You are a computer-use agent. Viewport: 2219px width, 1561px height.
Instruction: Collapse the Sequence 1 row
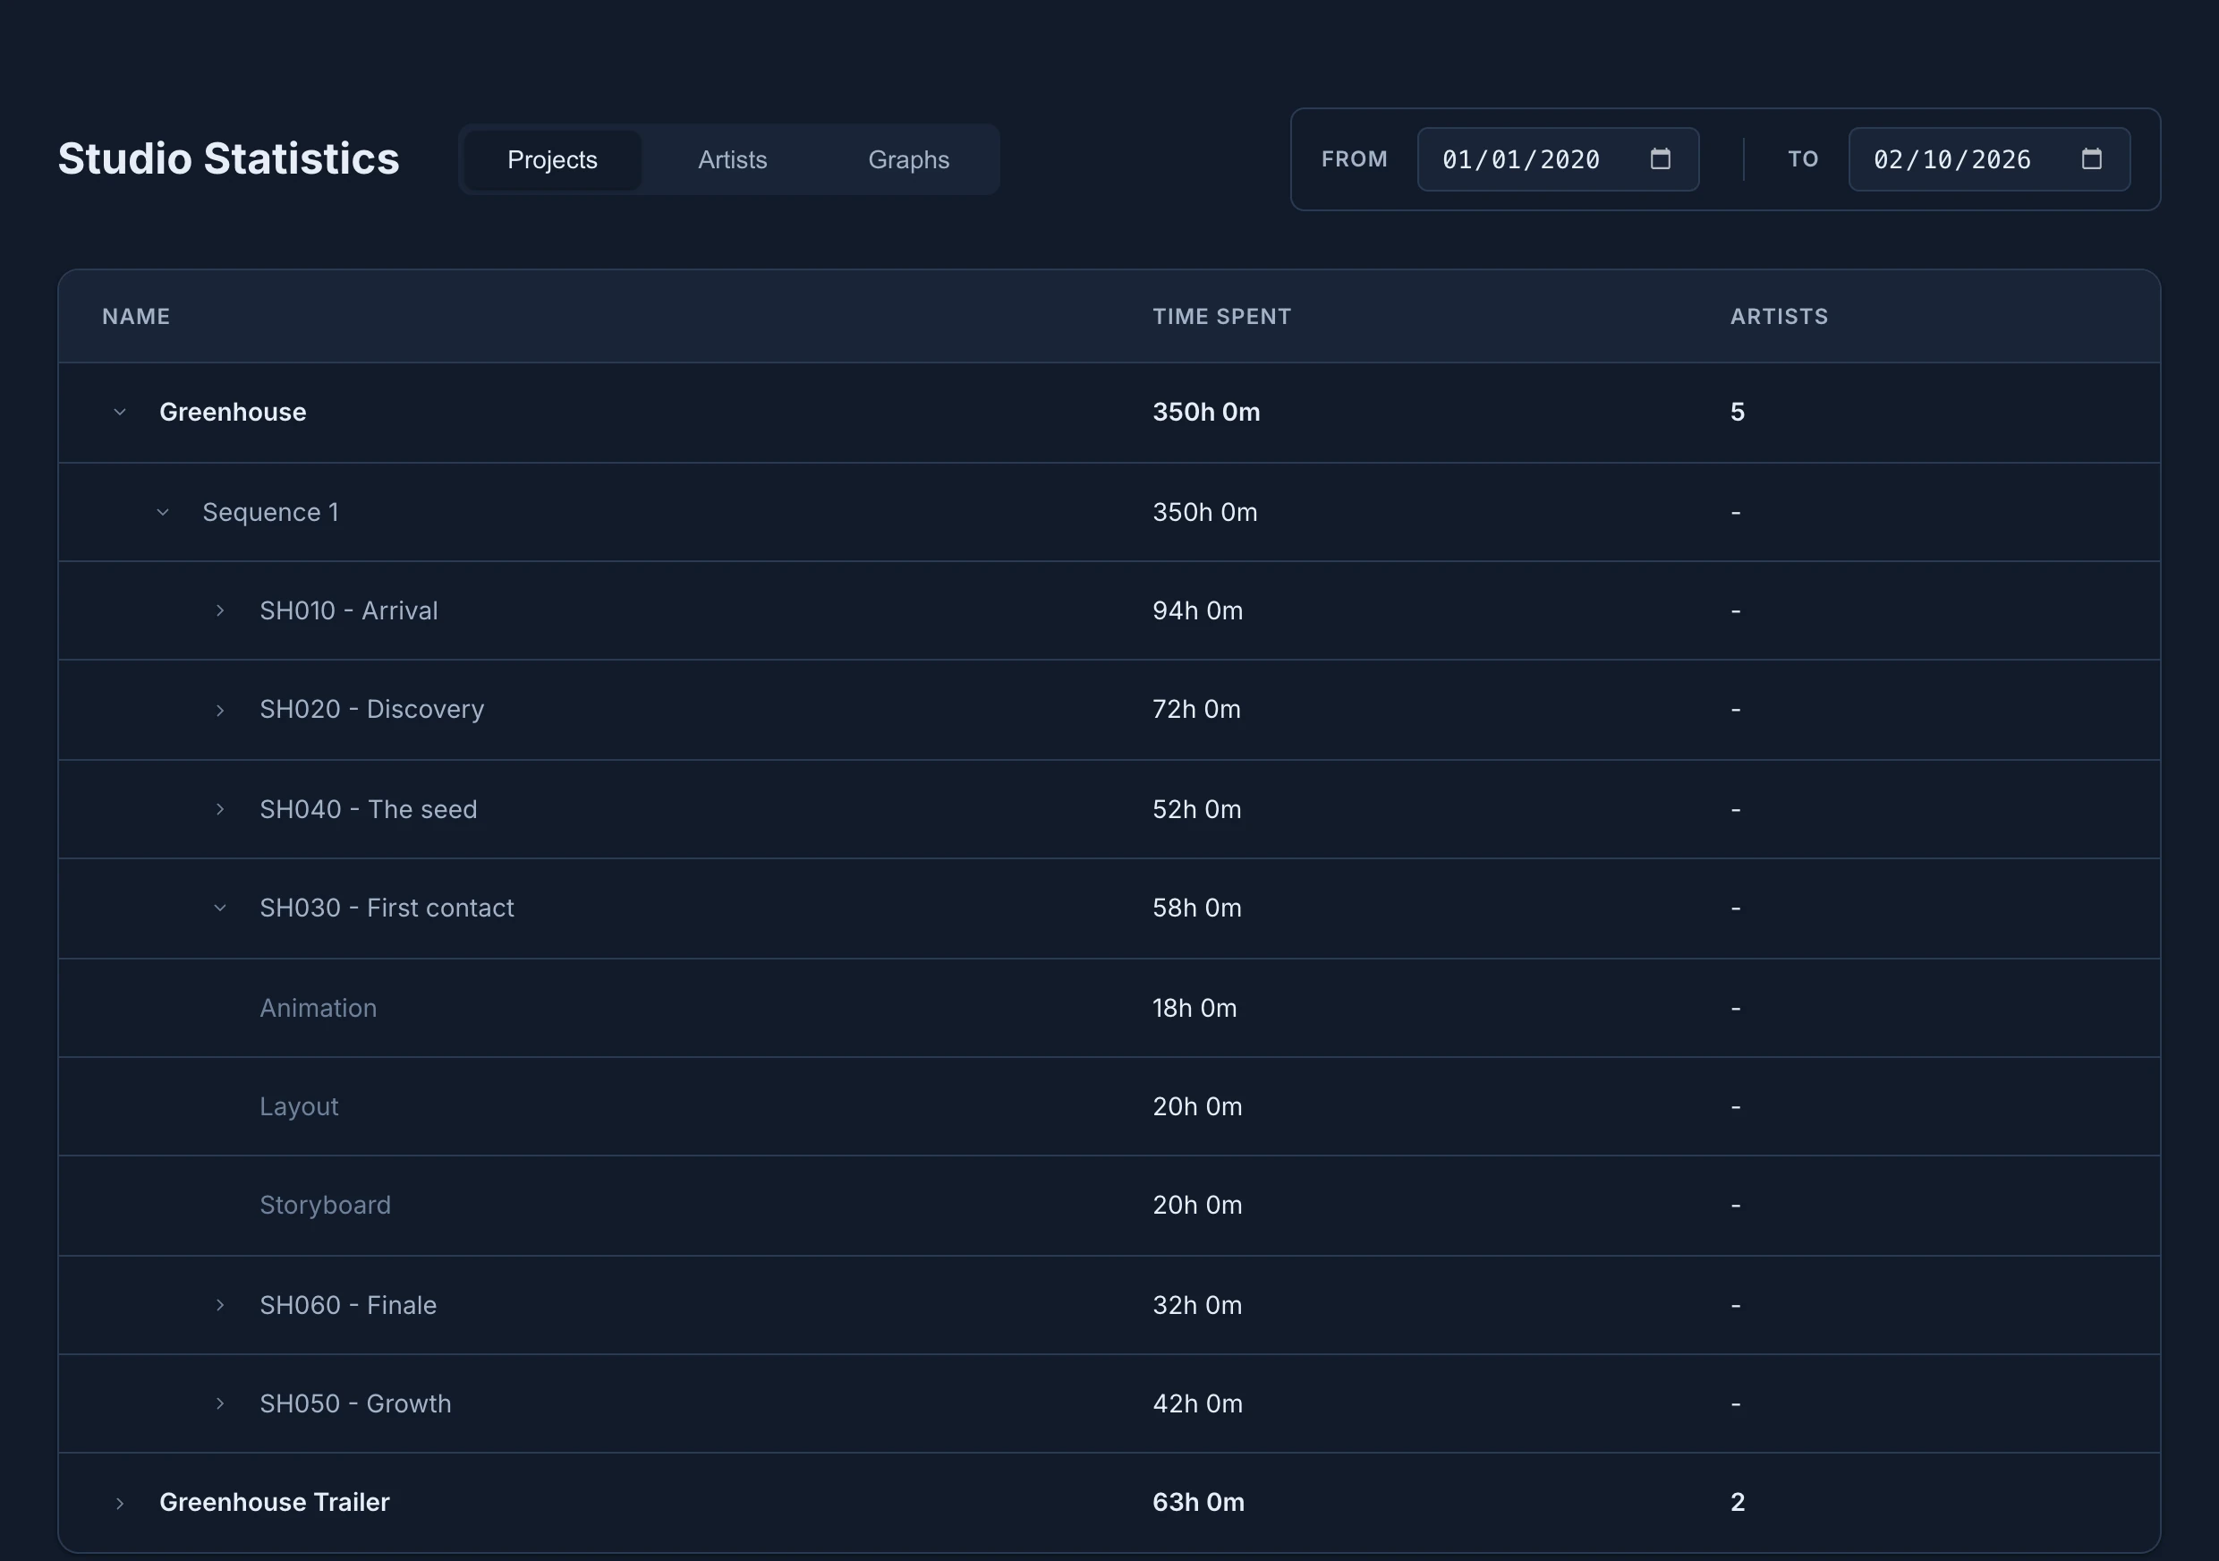162,512
